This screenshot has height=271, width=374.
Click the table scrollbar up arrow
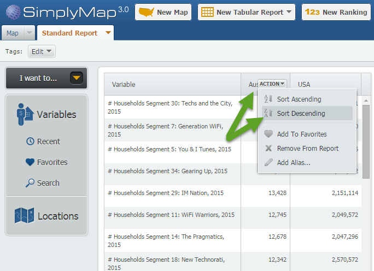pos(366,101)
